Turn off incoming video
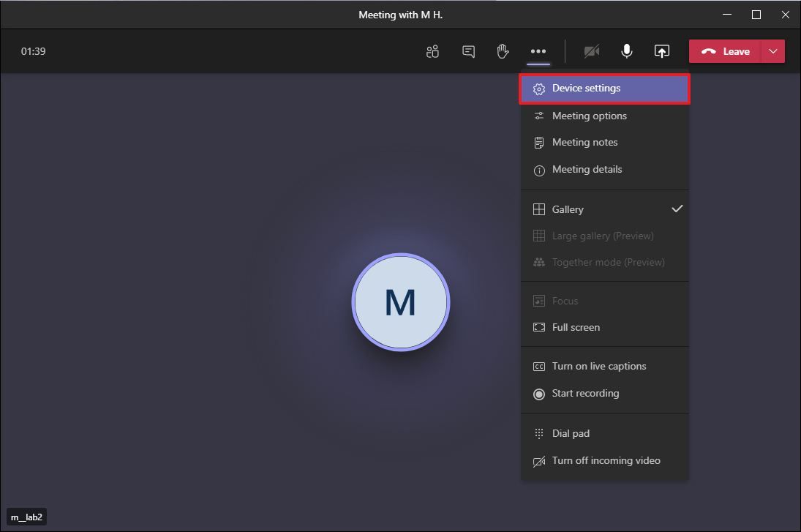 pos(606,460)
